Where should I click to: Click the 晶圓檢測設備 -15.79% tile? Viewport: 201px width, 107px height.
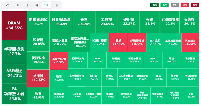coord(173,42)
